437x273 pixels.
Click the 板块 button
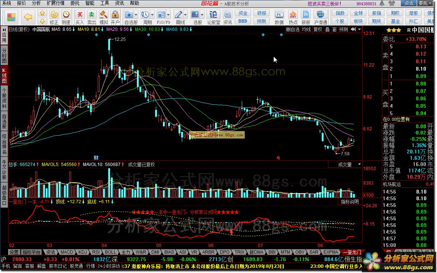[358, 21]
